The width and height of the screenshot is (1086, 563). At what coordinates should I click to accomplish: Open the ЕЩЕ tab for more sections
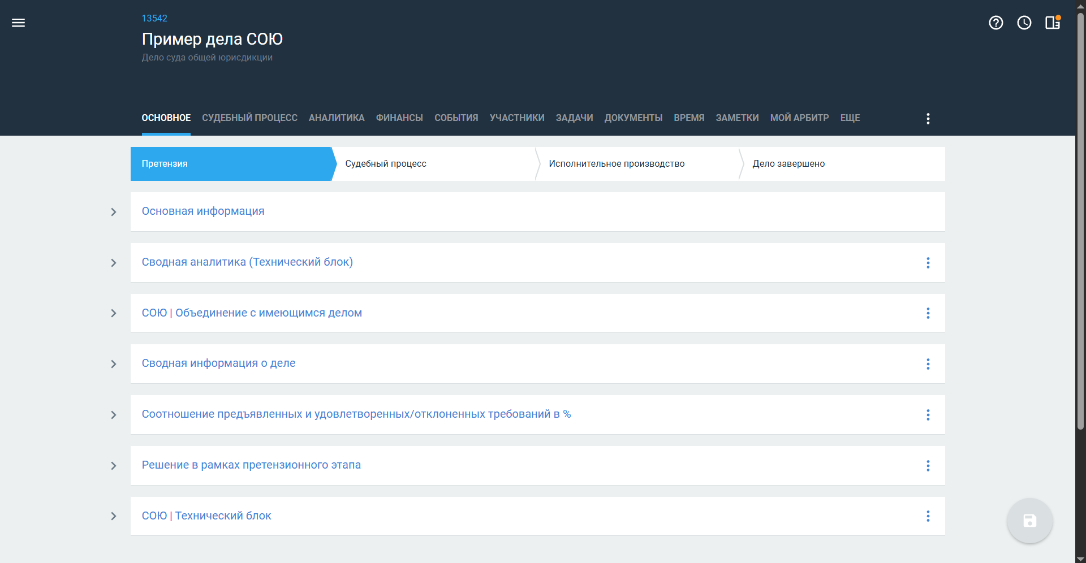pyautogui.click(x=850, y=118)
